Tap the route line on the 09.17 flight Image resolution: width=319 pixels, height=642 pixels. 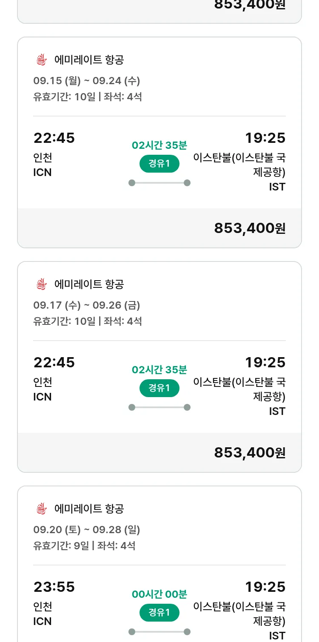pyautogui.click(x=159, y=407)
